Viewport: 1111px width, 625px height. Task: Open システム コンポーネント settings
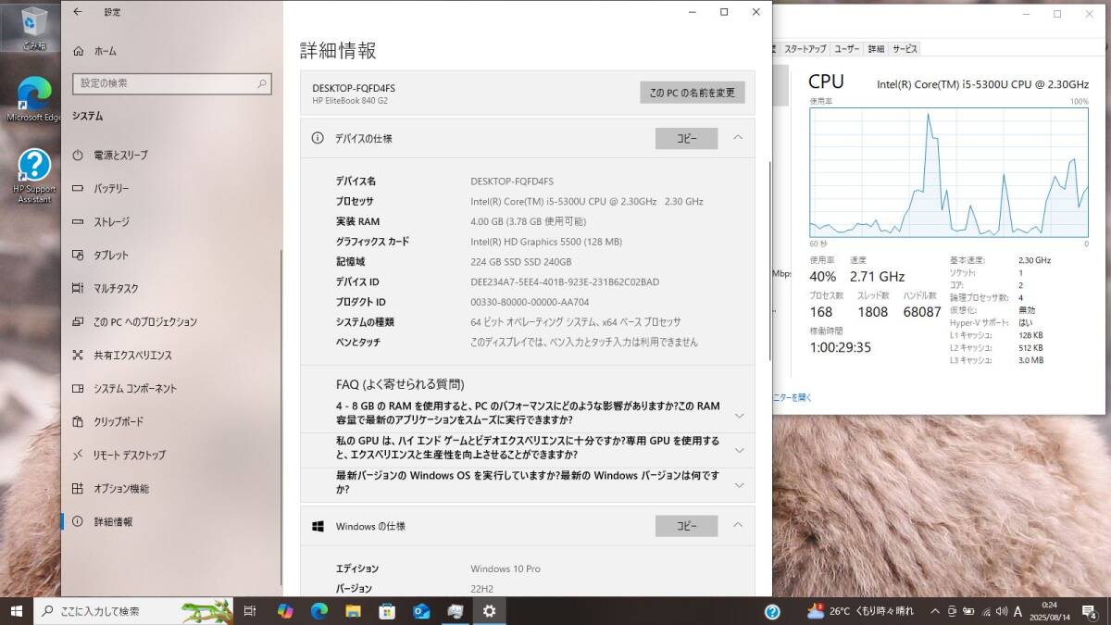(x=124, y=388)
